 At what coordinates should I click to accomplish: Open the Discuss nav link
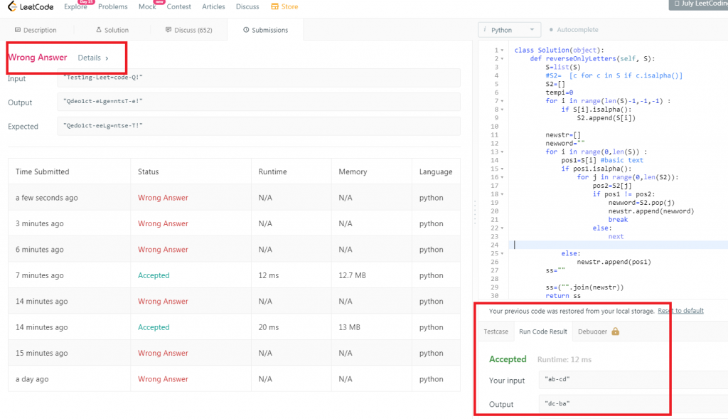(x=247, y=6)
